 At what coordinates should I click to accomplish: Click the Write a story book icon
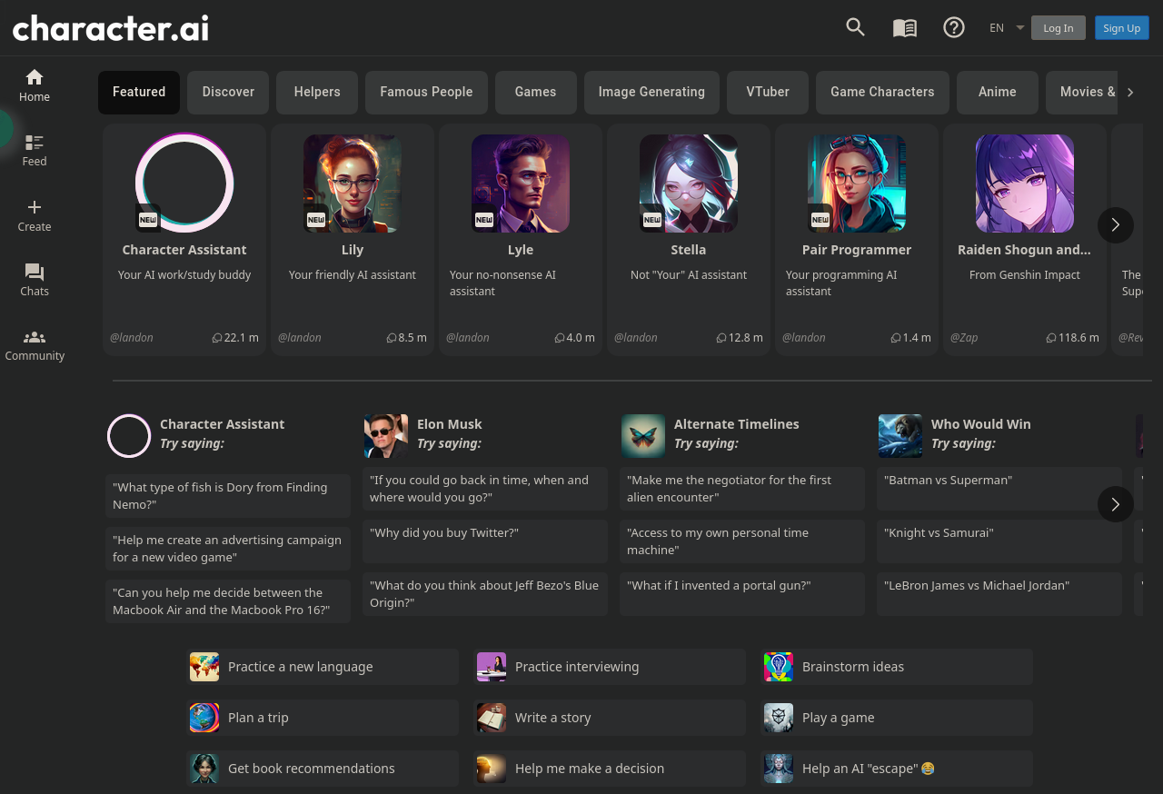click(492, 718)
